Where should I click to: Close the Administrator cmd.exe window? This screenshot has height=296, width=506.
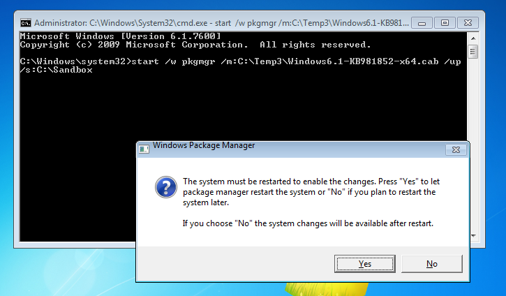tap(468, 23)
